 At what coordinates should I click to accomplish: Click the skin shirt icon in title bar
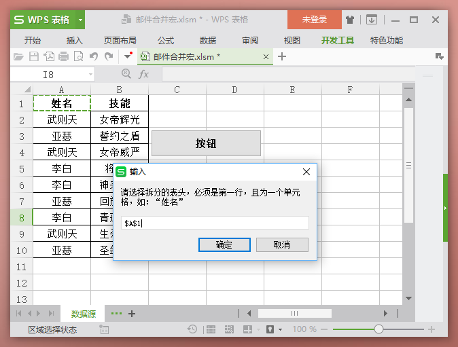click(350, 20)
